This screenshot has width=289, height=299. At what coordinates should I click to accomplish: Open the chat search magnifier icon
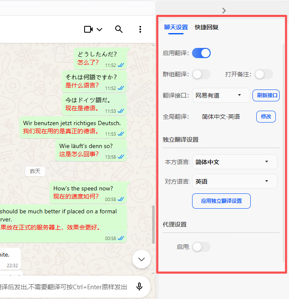click(x=119, y=29)
